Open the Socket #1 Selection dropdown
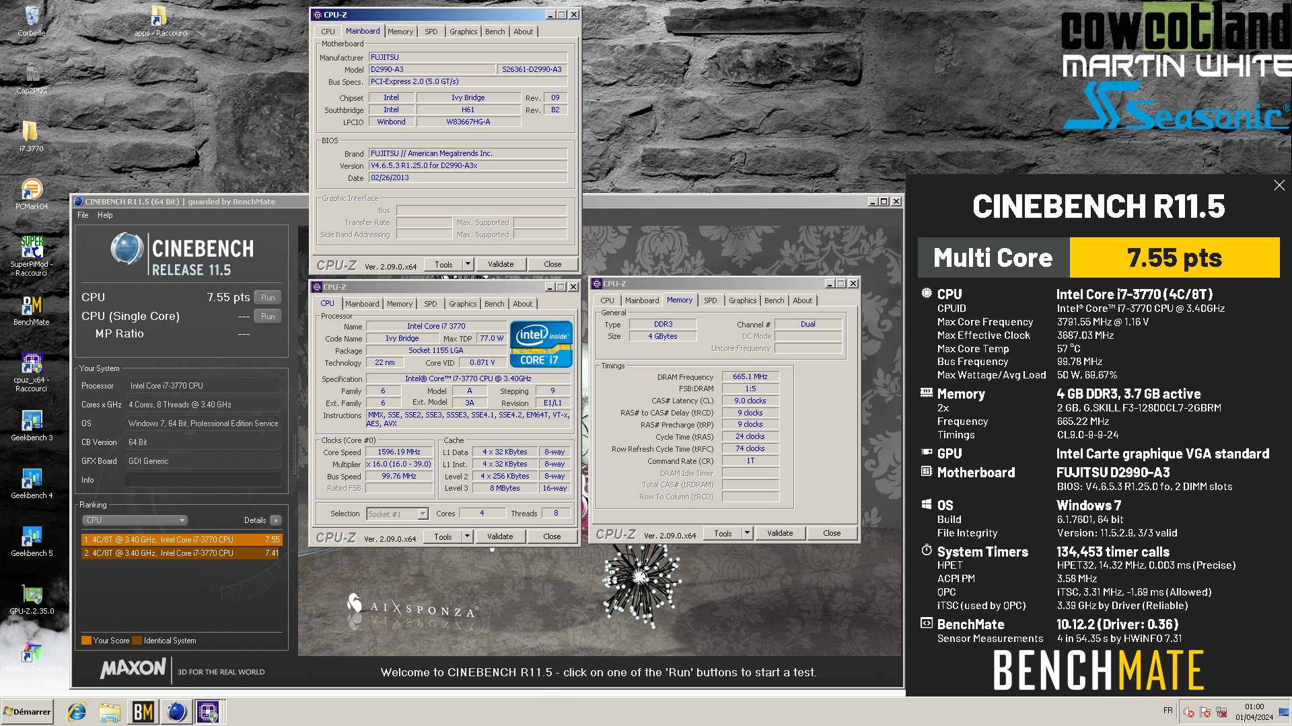This screenshot has width=1292, height=726. click(x=398, y=514)
